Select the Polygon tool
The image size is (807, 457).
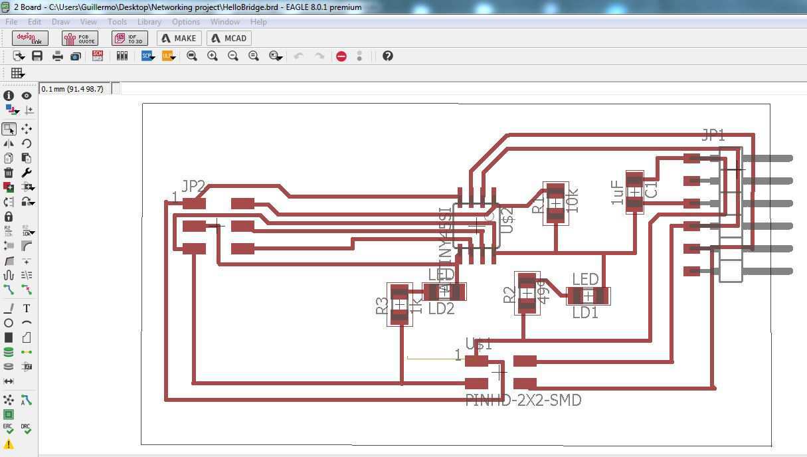point(27,337)
